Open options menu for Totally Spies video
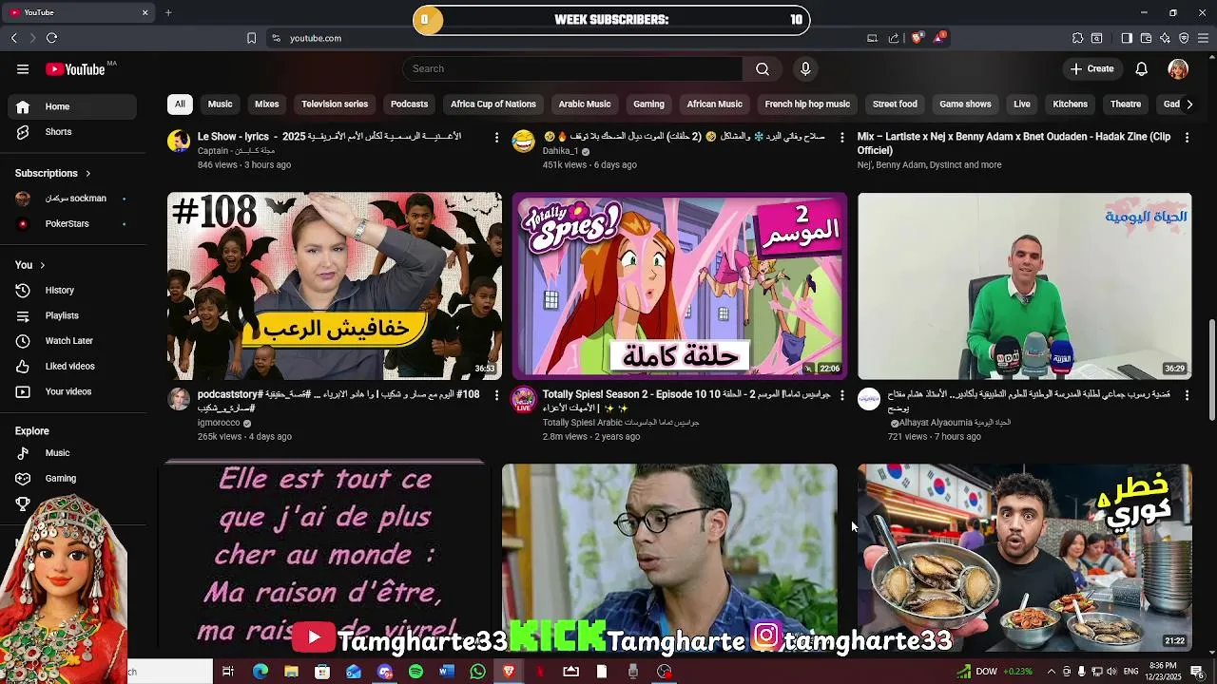Image resolution: width=1217 pixels, height=684 pixels. click(x=841, y=395)
